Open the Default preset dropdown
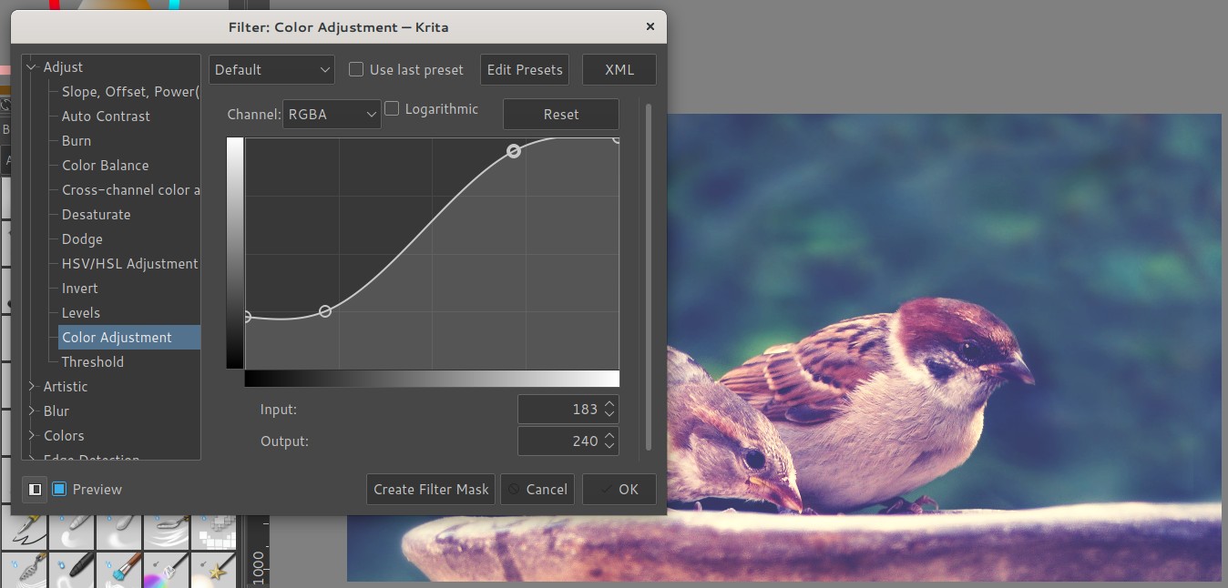 [271, 69]
